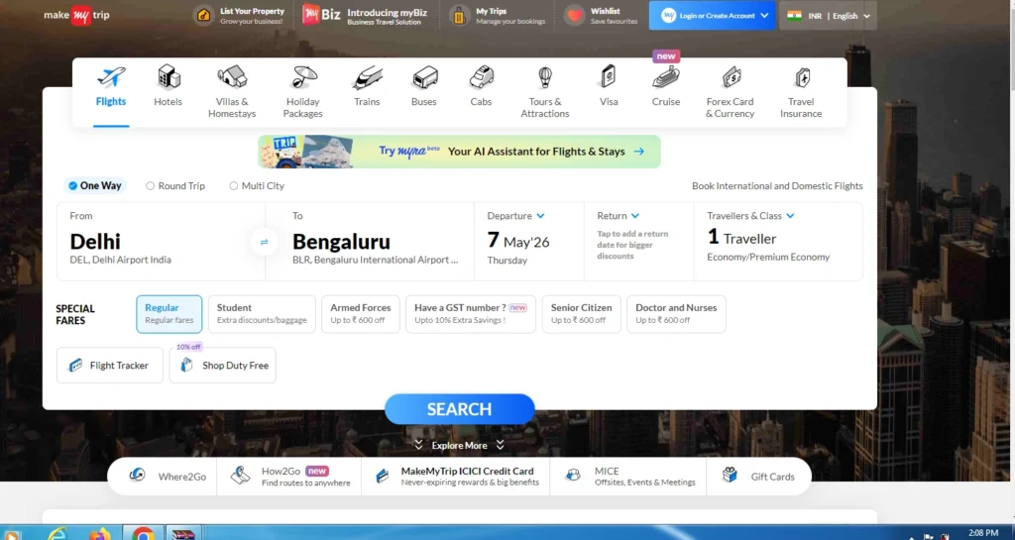Open the Flight Tracker button
Image resolution: width=1015 pixels, height=540 pixels.
pyautogui.click(x=109, y=366)
